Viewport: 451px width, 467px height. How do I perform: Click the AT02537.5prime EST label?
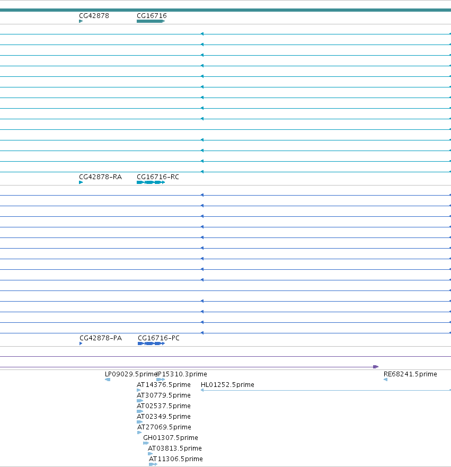point(163,406)
